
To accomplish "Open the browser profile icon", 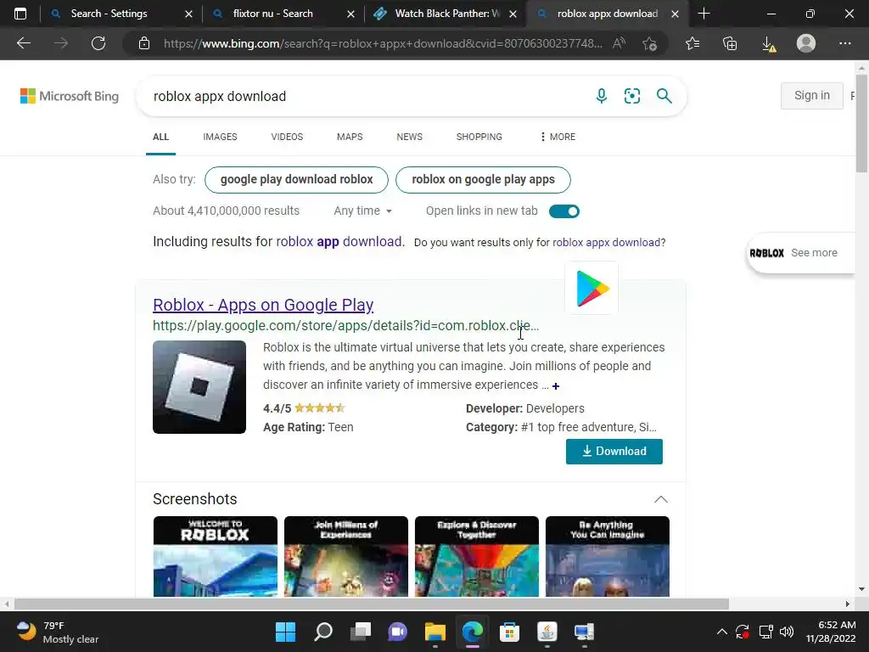I will [806, 43].
